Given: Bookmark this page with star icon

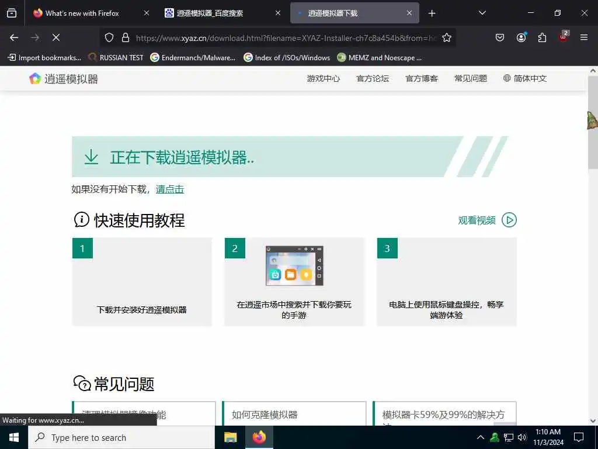Looking at the screenshot, I should [447, 38].
